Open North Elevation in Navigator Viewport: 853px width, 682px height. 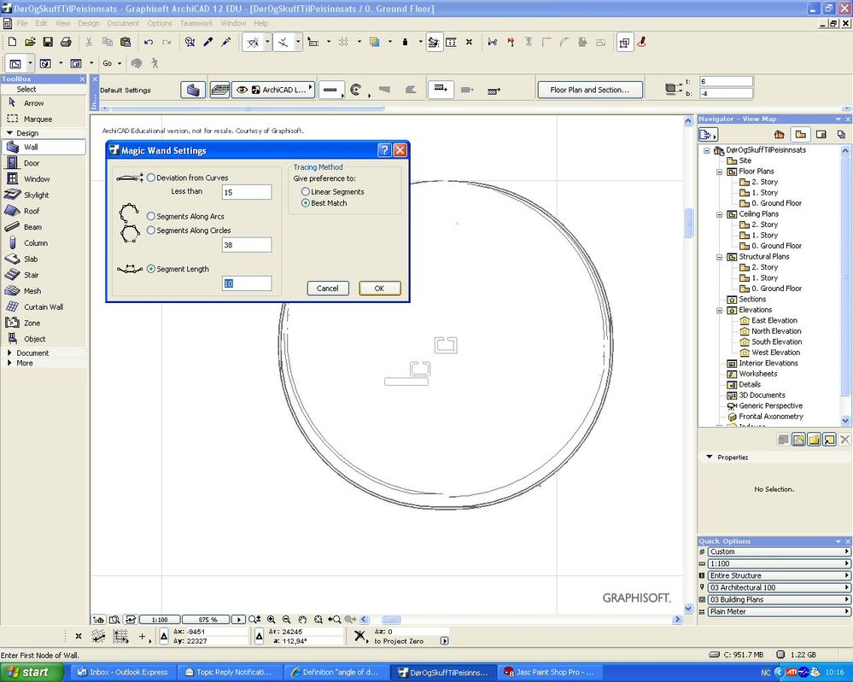[775, 331]
